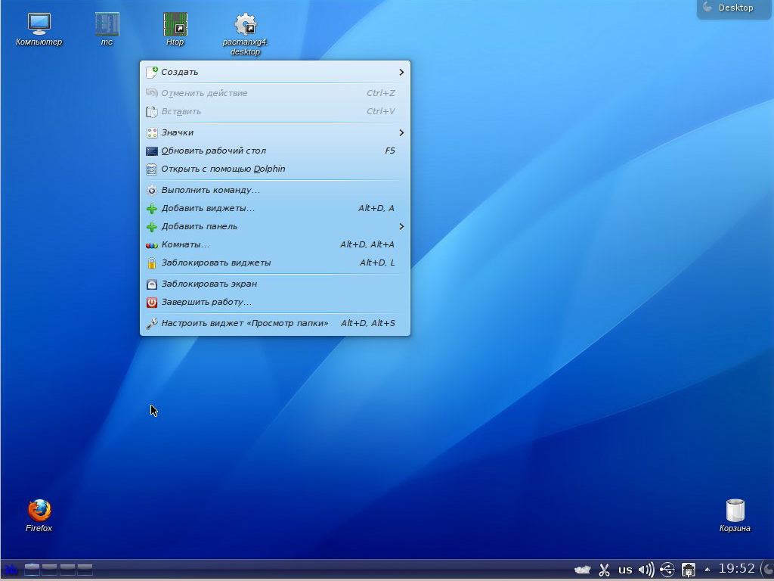Open the application launcher in the panel
Image resolution: width=774 pixels, height=581 pixels.
[11, 570]
